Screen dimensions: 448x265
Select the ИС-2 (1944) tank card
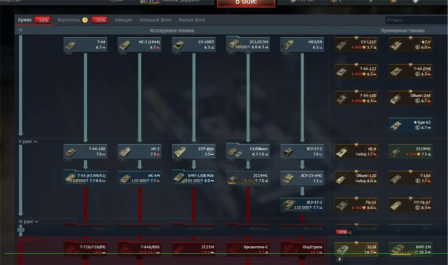click(x=140, y=45)
